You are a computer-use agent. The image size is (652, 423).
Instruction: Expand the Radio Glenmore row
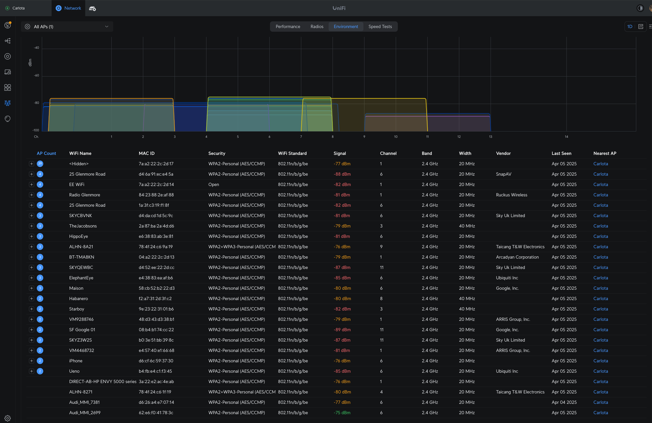[32, 195]
